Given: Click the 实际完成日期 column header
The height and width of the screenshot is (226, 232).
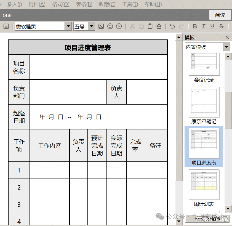Looking at the screenshot, I should tap(116, 145).
